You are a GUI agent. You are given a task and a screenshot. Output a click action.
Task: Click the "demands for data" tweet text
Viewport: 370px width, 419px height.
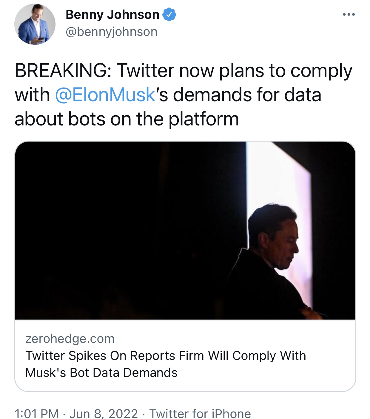pos(247,95)
